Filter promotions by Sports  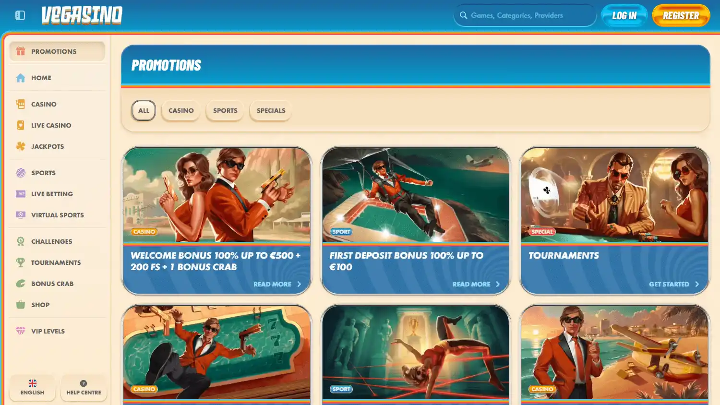coord(225,110)
